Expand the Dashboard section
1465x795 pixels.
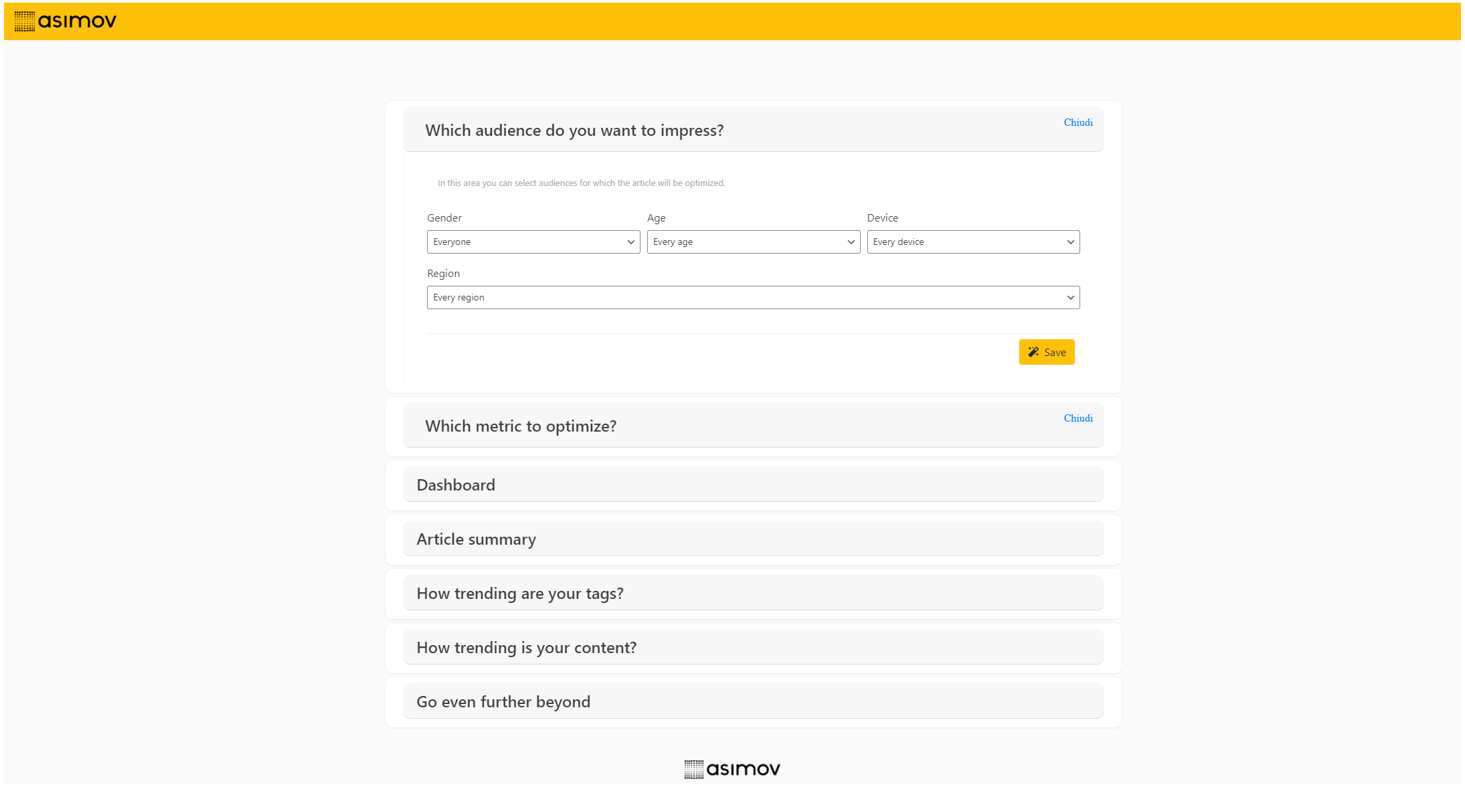(x=753, y=484)
